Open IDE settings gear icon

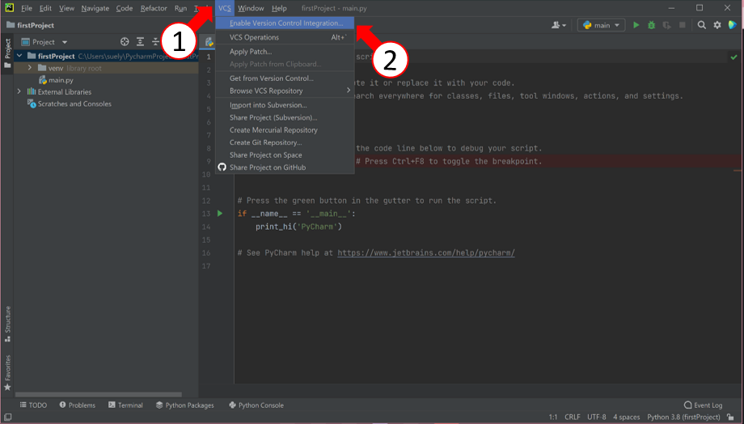click(x=717, y=25)
